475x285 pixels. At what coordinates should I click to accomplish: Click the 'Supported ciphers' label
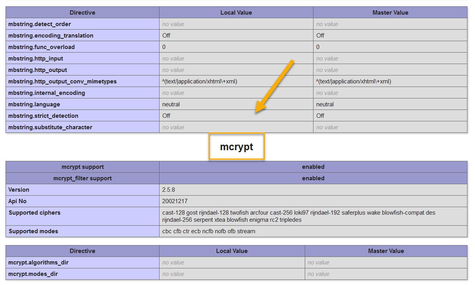[34, 213]
